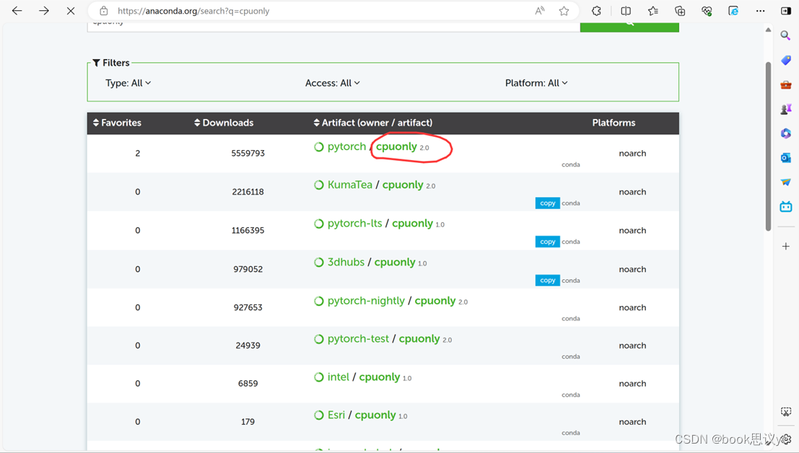Open sidebar Shopping tag icon

(786, 60)
